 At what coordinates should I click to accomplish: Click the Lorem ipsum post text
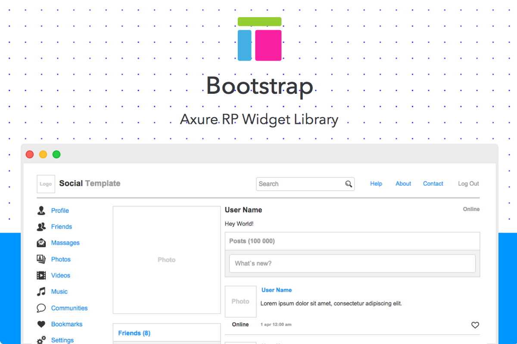331,304
